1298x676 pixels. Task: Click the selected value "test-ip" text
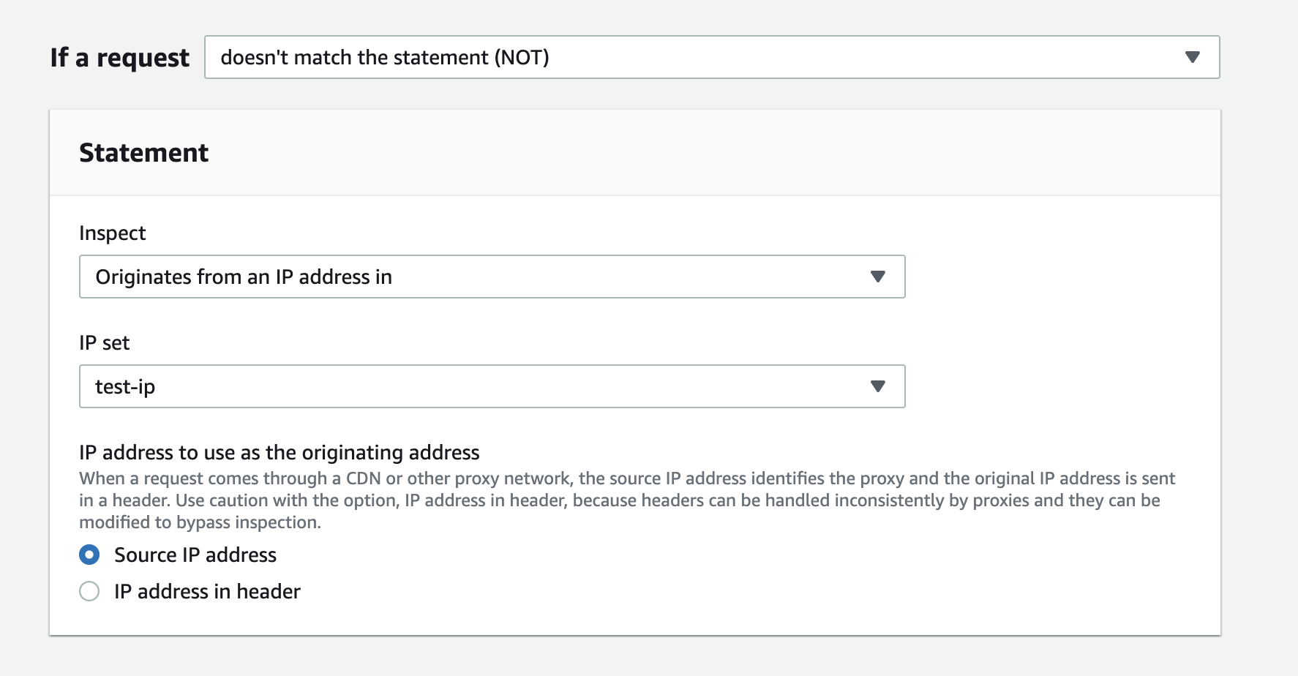coord(125,386)
